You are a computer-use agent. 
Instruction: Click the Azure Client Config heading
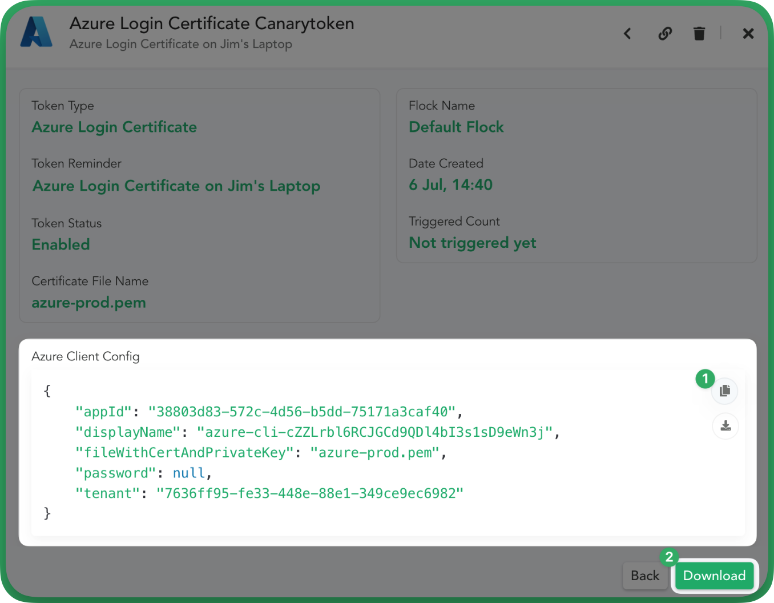tap(86, 356)
